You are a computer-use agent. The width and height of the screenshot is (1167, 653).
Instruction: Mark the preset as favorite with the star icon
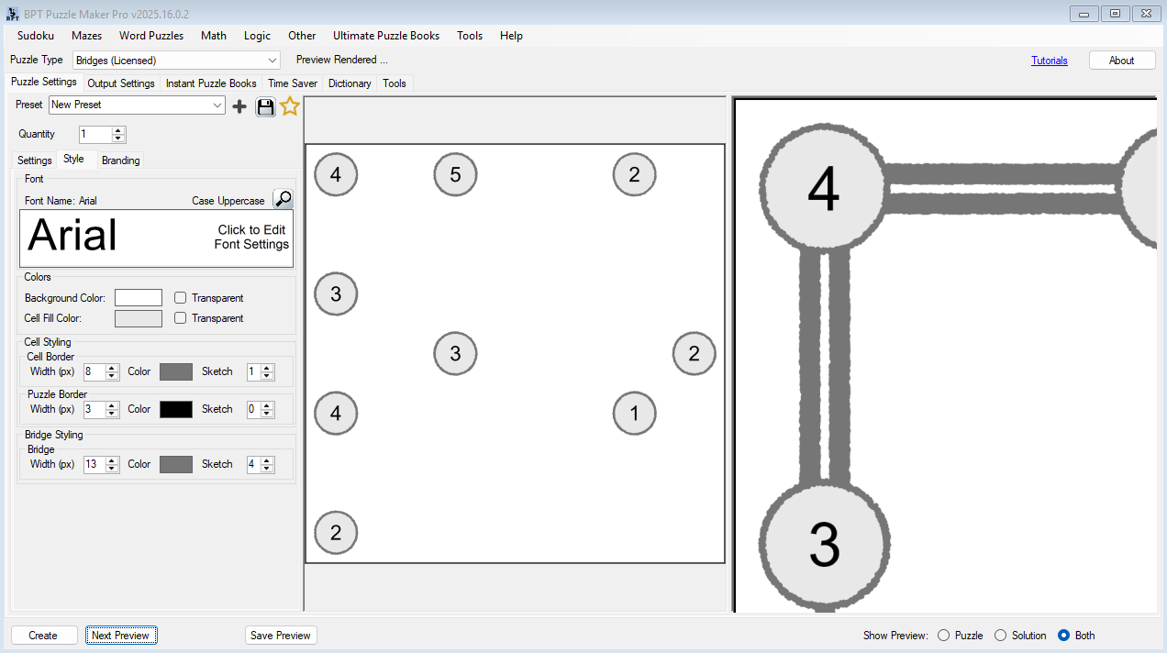[x=290, y=105]
